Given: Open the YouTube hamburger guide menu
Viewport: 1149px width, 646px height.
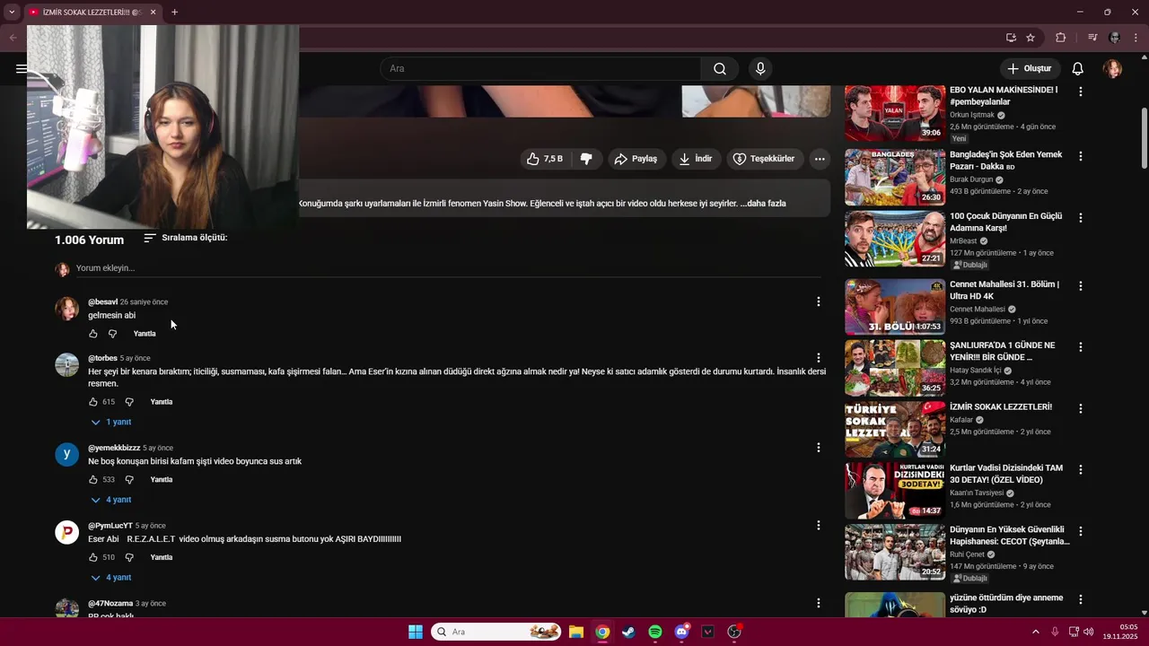Looking at the screenshot, I should tap(22, 69).
